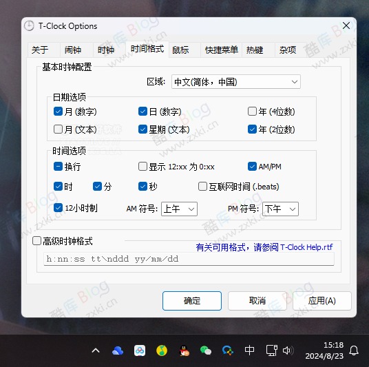Click the taskbar clock showing 15:18

click(324, 350)
